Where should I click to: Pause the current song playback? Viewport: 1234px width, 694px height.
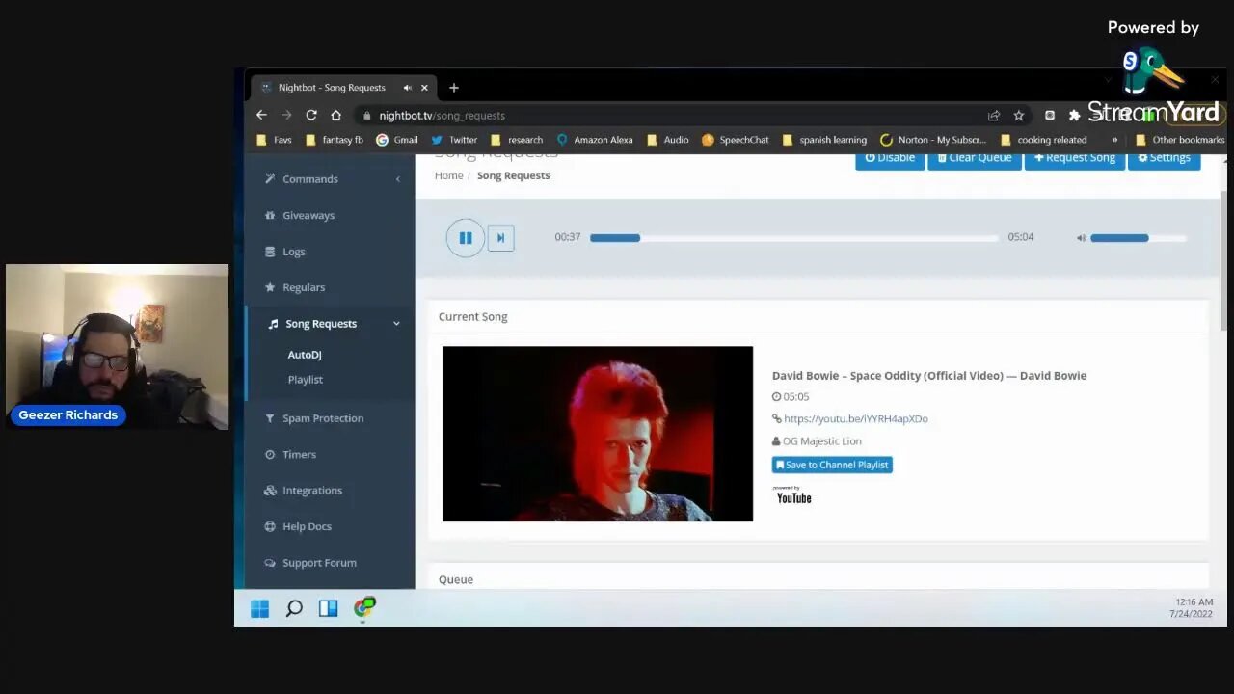(x=465, y=238)
